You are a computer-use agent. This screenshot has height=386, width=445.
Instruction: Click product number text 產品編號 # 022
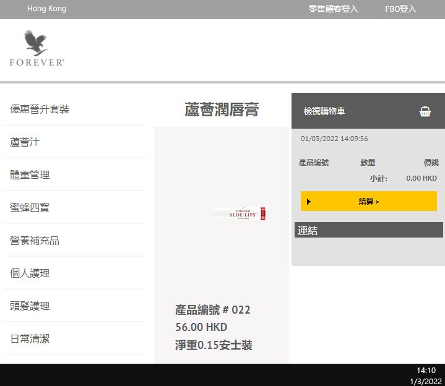212,310
